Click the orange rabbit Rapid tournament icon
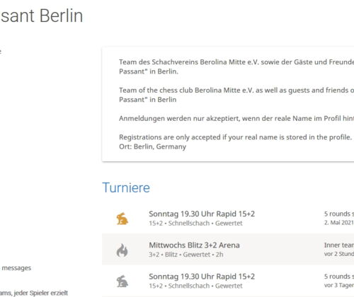The width and height of the screenshot is (354, 297). (122, 219)
